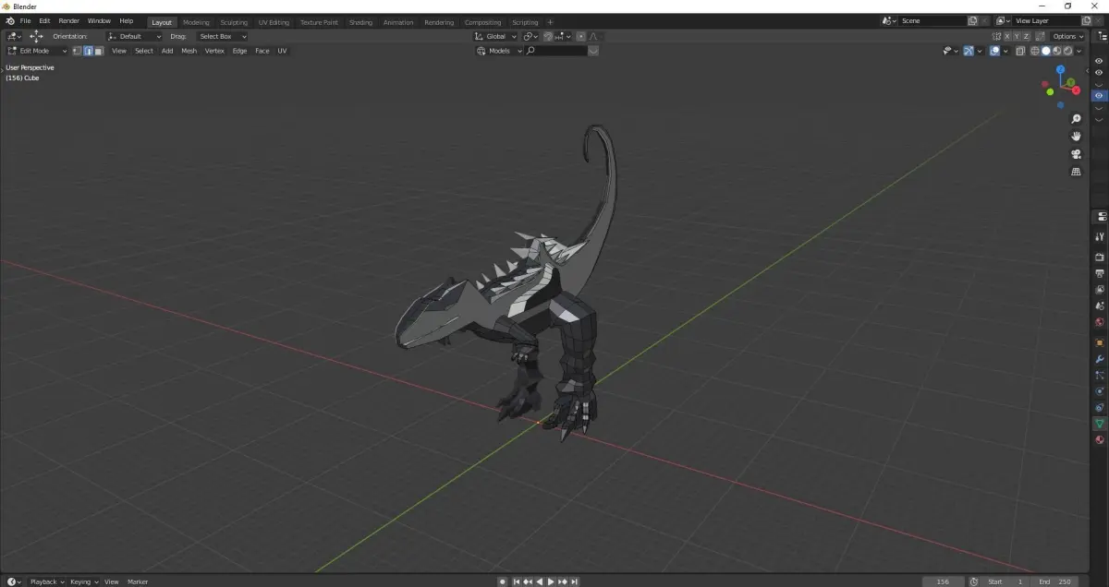Click the new scene icon beside Scene

pos(972,21)
